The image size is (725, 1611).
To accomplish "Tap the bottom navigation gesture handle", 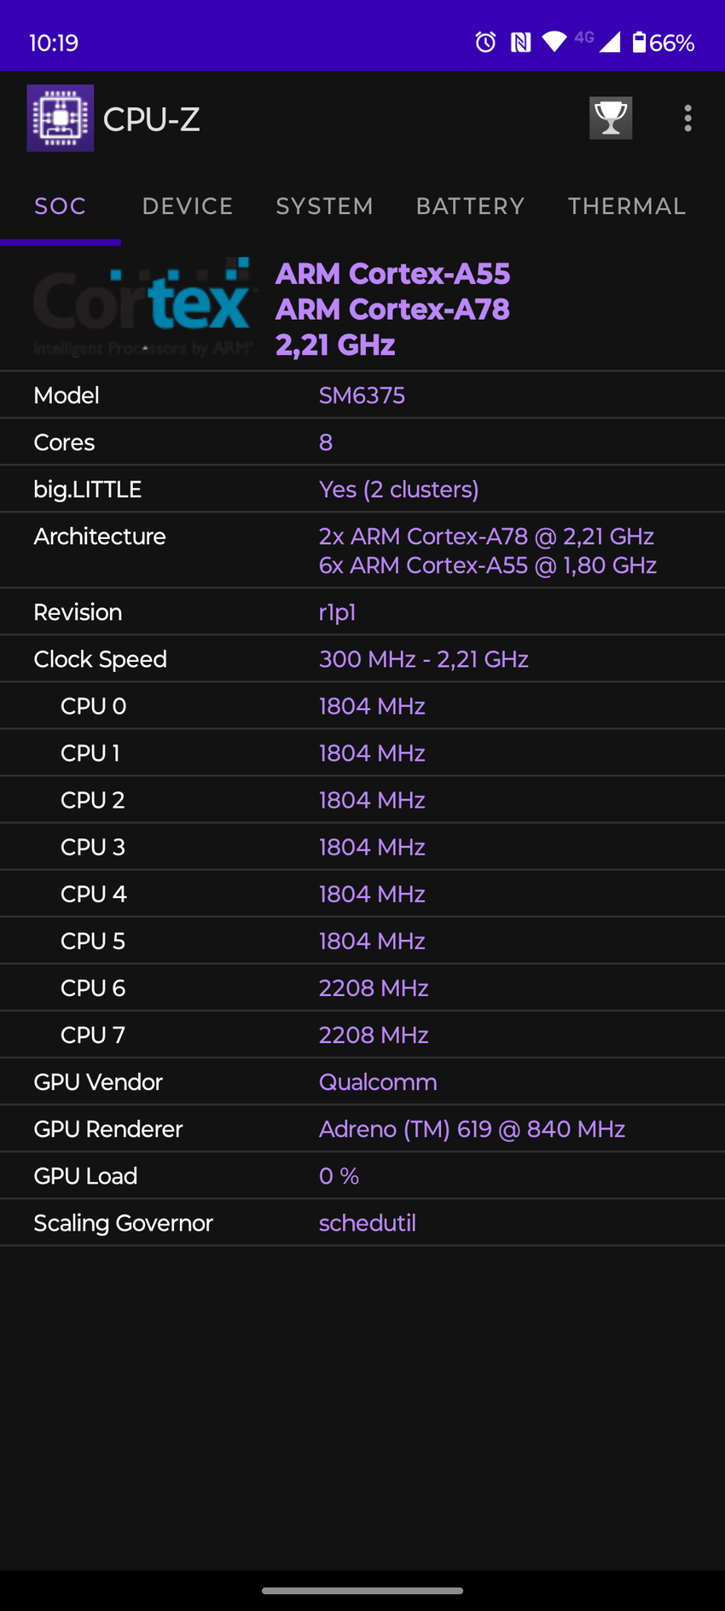I will [x=362, y=1591].
